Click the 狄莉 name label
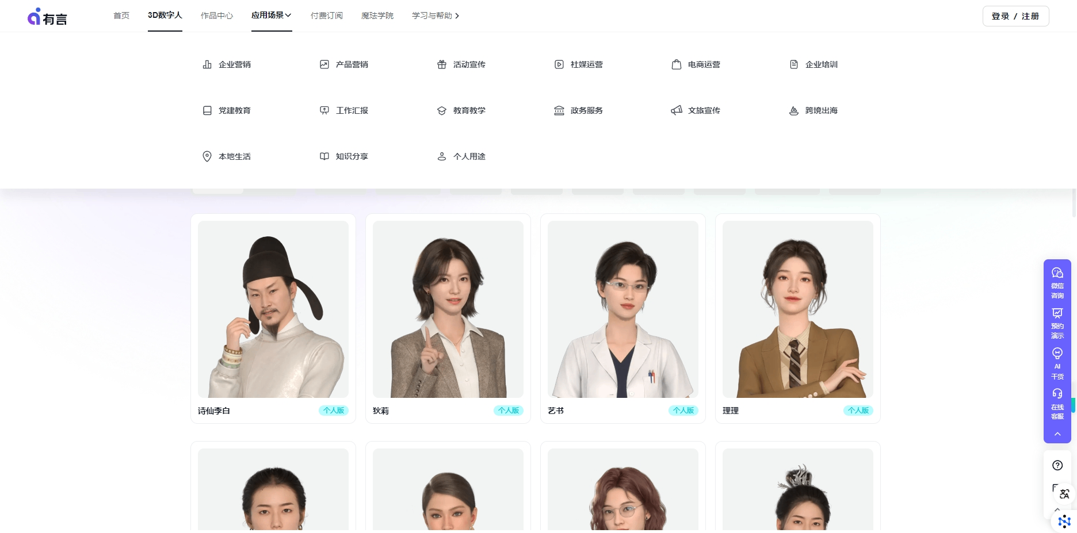 point(381,411)
